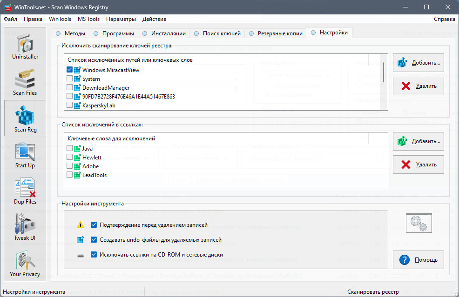459x297 pixels.
Task: Open the Файл menu
Action: (x=11, y=19)
